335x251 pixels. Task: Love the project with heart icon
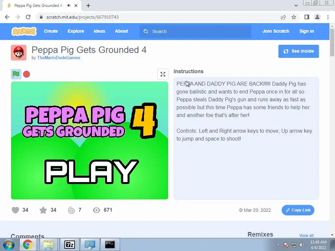15,210
